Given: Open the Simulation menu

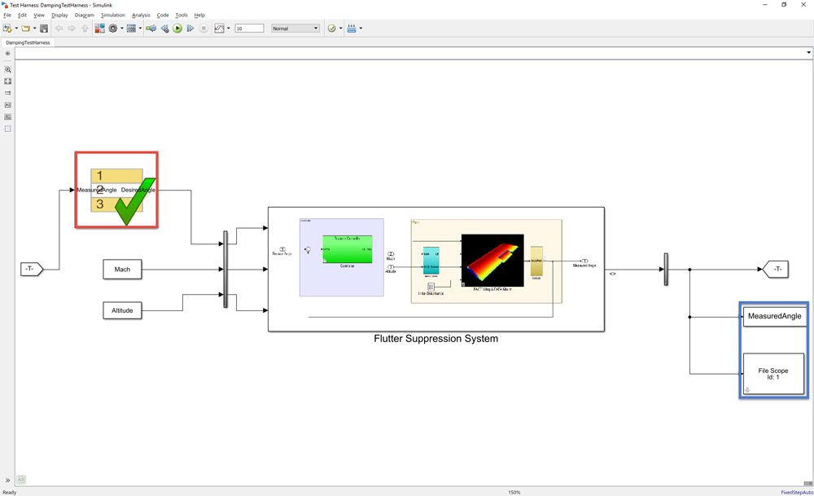Looking at the screenshot, I should 115,15.
